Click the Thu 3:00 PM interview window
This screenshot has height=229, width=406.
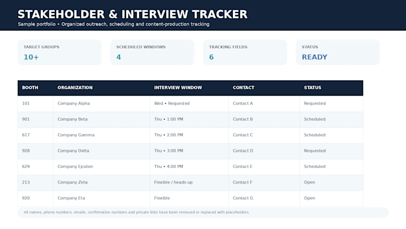(168, 151)
